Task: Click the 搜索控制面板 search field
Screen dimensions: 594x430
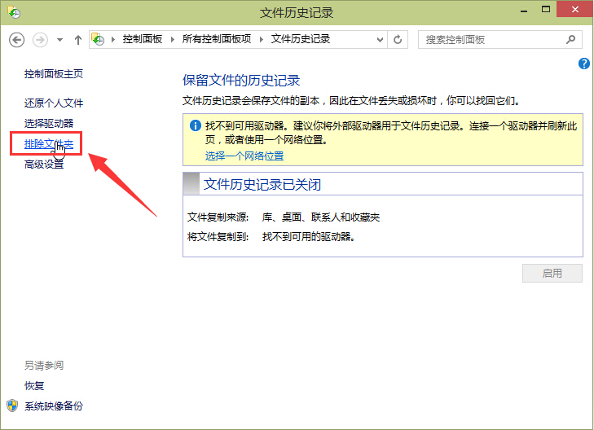Action: [x=493, y=39]
